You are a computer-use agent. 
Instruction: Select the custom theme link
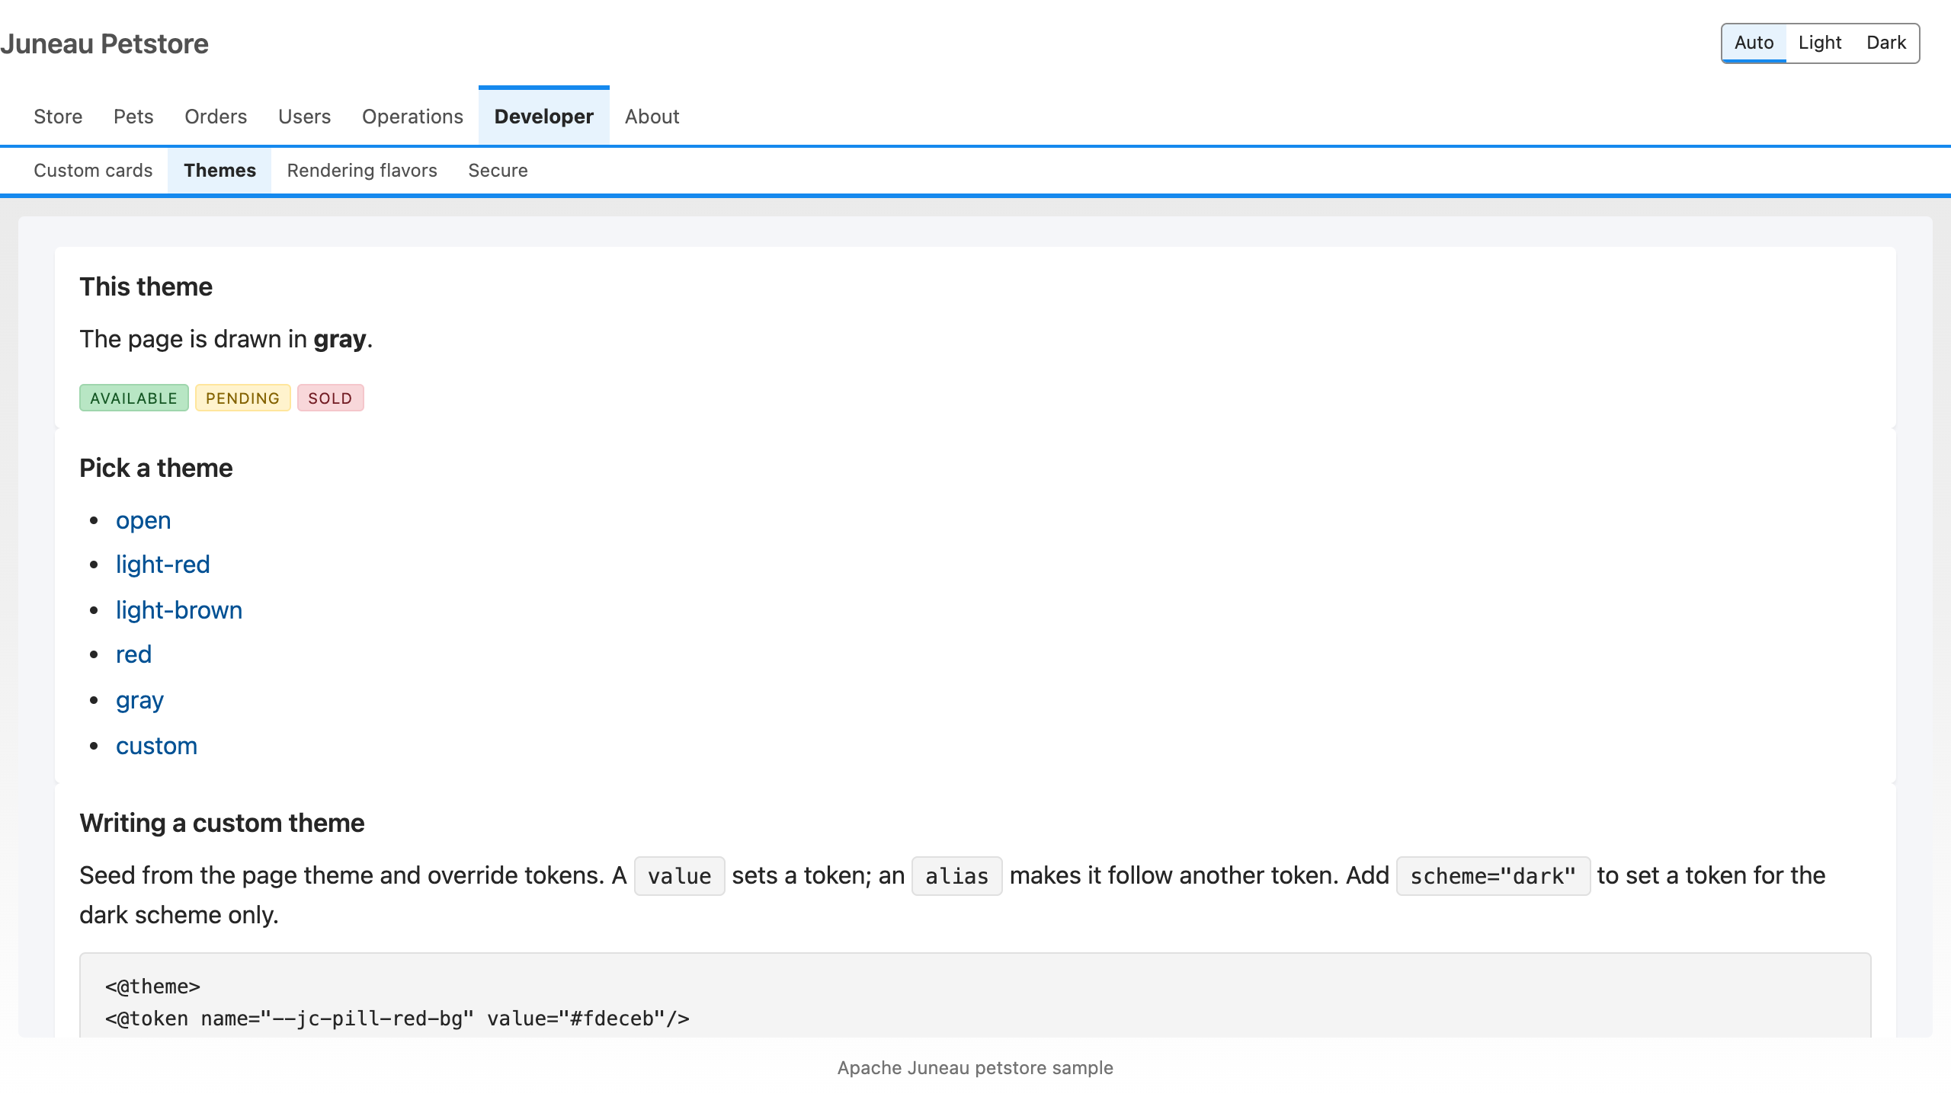156,747
